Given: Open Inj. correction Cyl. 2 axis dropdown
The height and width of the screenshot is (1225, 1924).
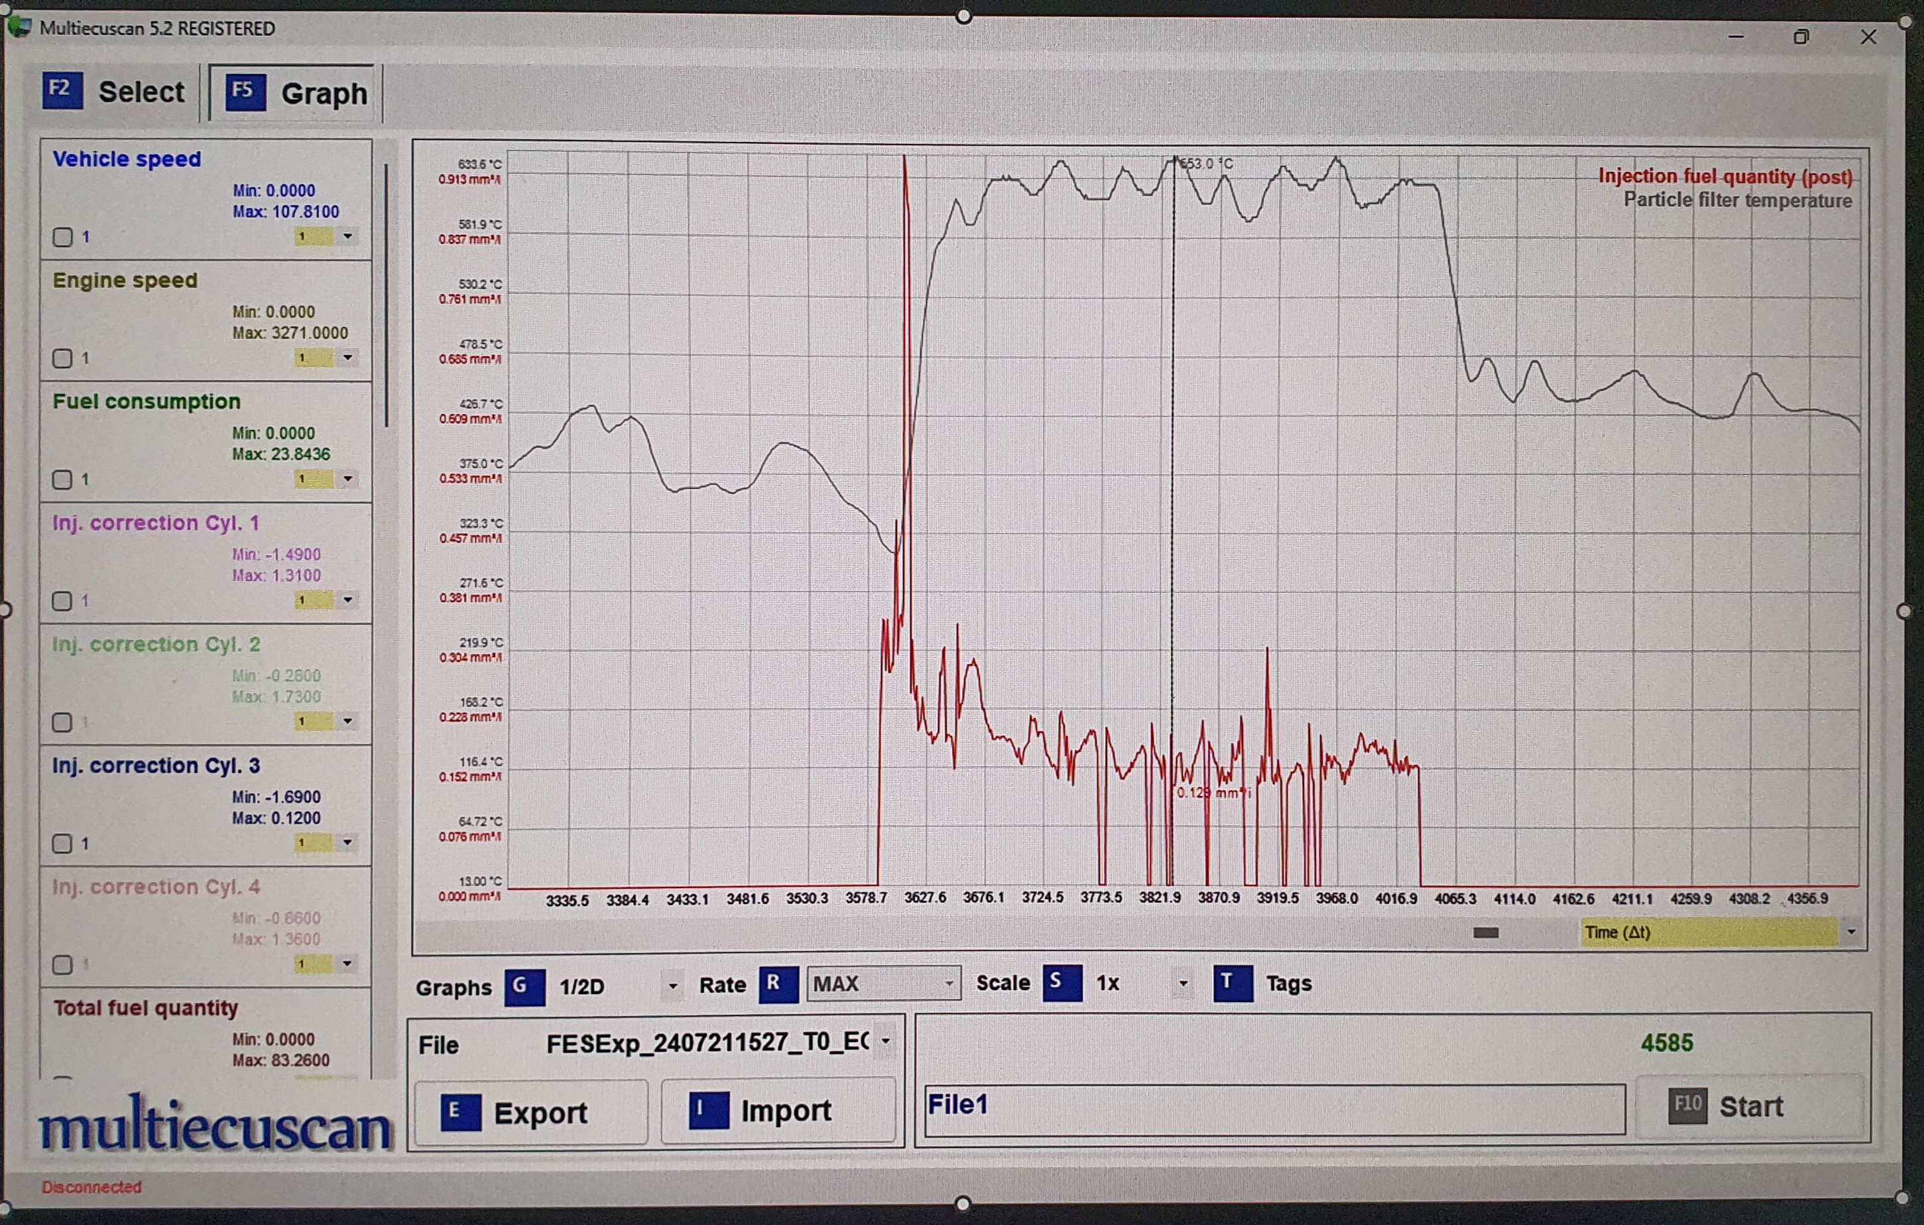Looking at the screenshot, I should 347,722.
